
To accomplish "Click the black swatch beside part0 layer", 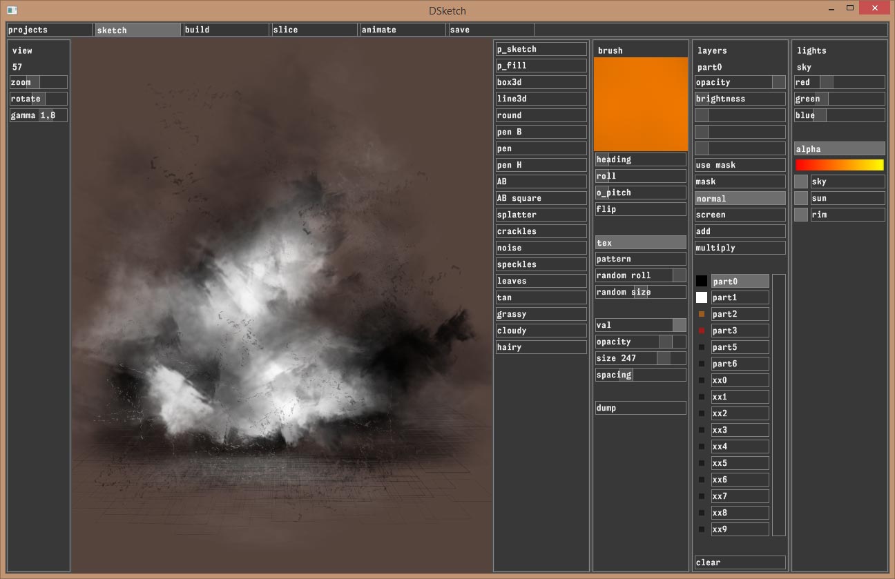I will click(702, 281).
